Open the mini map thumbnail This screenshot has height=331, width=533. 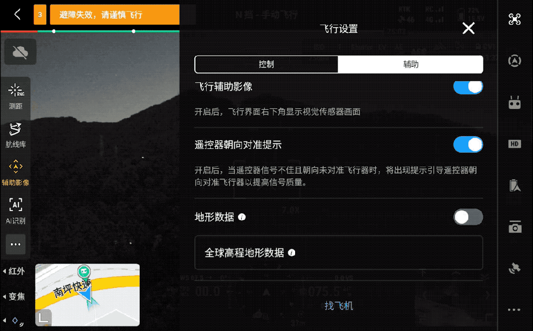(87, 294)
